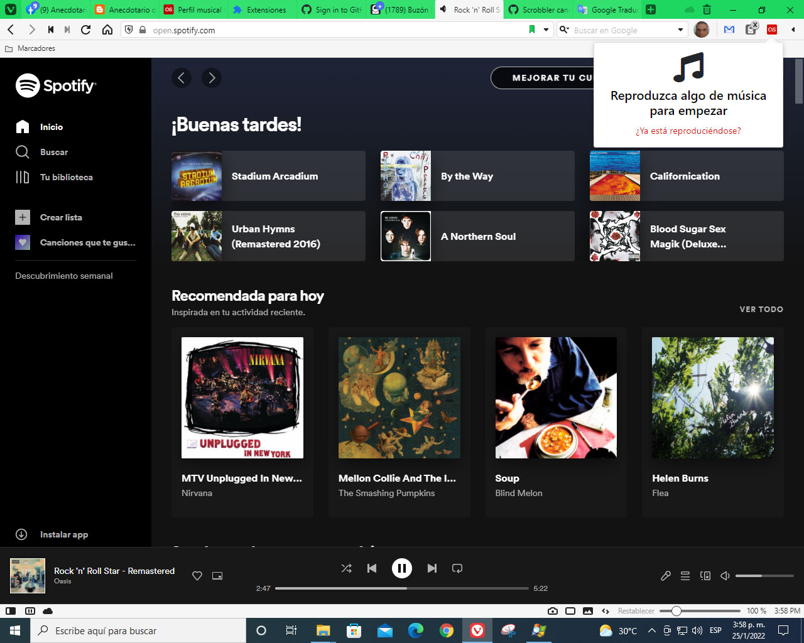This screenshot has height=643, width=804.
Task: Open the connect to a device icon
Action: pyautogui.click(x=705, y=576)
